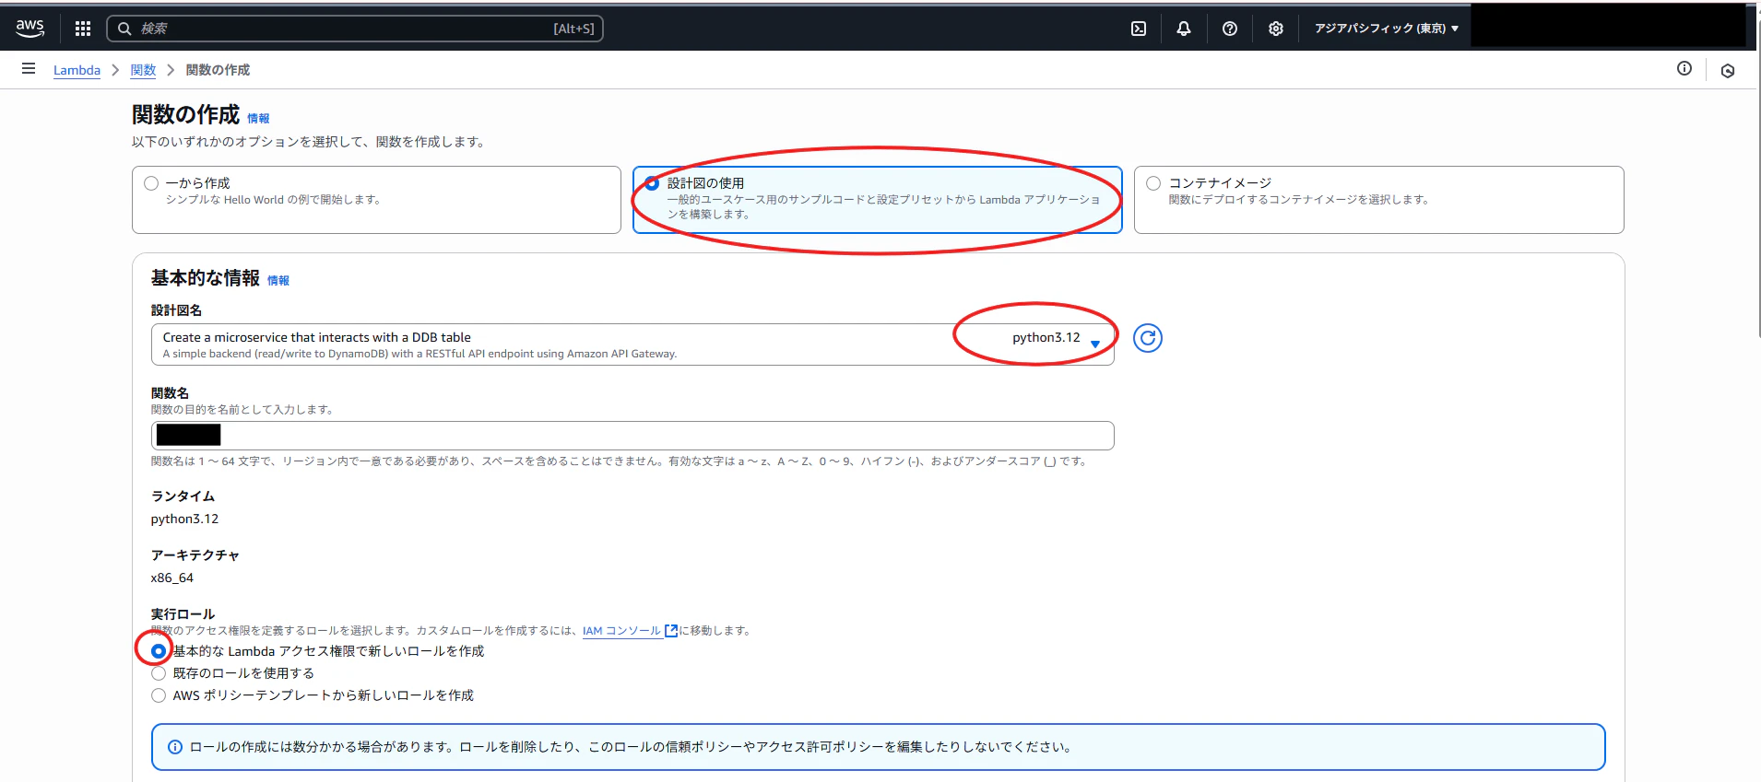Image resolution: width=1761 pixels, height=782 pixels.
Task: Open the help question mark icon
Action: click(1230, 29)
